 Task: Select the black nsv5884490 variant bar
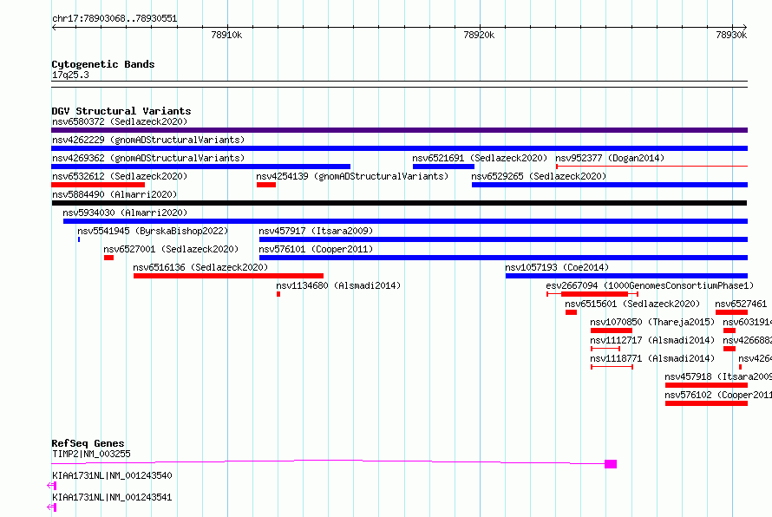pyautogui.click(x=399, y=203)
